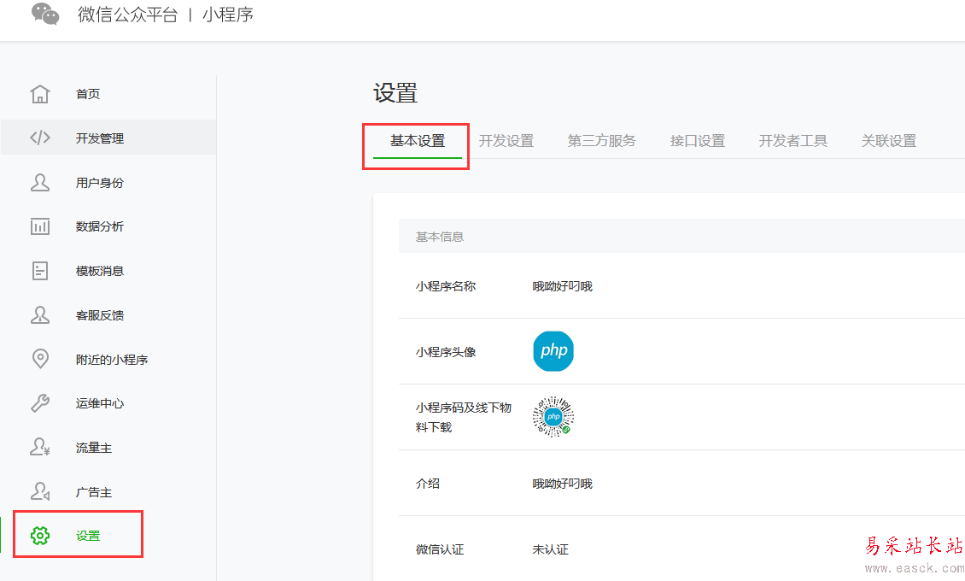Image resolution: width=965 pixels, height=581 pixels.
Task: Select the 接口设置 tab
Action: click(698, 141)
